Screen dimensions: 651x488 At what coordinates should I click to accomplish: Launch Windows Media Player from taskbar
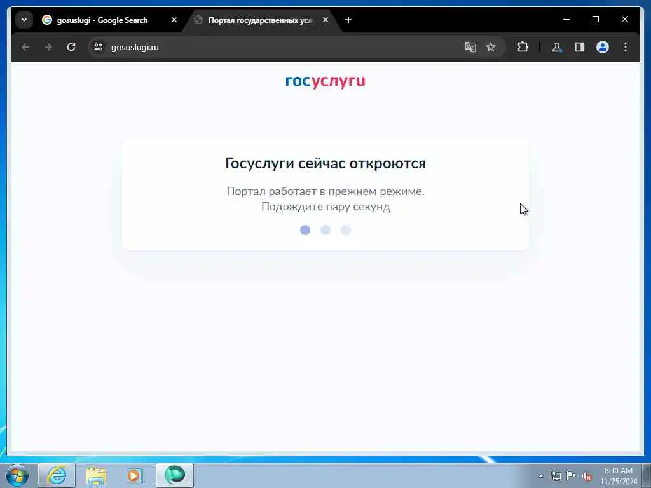(x=135, y=475)
